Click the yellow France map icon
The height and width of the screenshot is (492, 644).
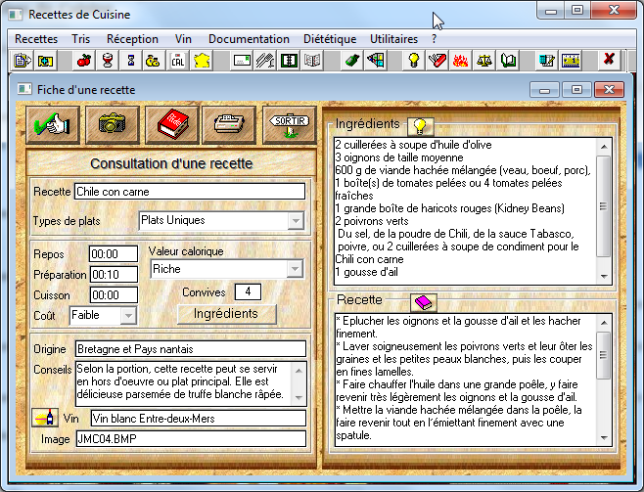[x=202, y=61]
